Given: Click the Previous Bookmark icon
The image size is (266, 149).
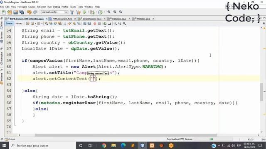Looking at the screenshot, I should click(70, 24).
